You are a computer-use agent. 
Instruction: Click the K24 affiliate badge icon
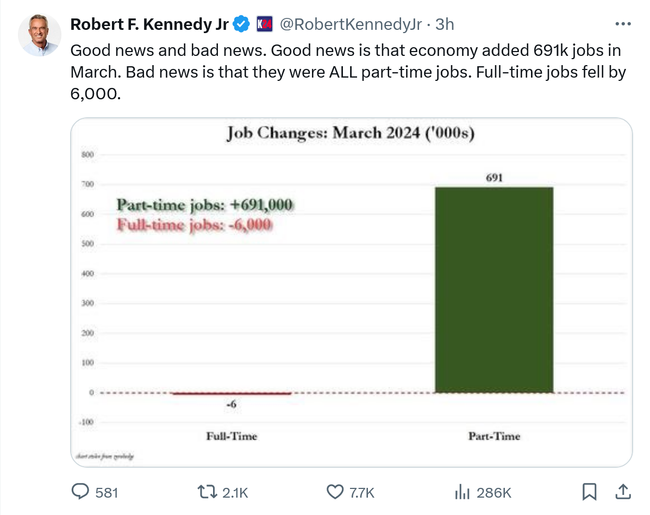pos(264,24)
